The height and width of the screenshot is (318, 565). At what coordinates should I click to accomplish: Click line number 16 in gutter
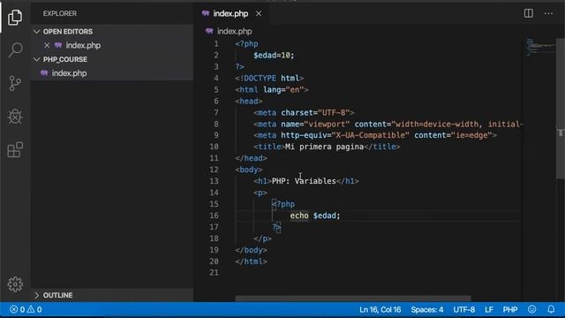[214, 216]
